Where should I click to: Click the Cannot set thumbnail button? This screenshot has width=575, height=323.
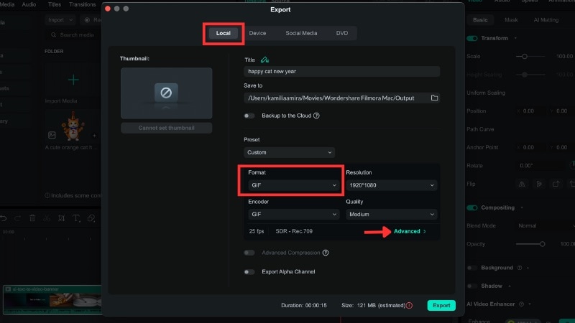coord(167,128)
